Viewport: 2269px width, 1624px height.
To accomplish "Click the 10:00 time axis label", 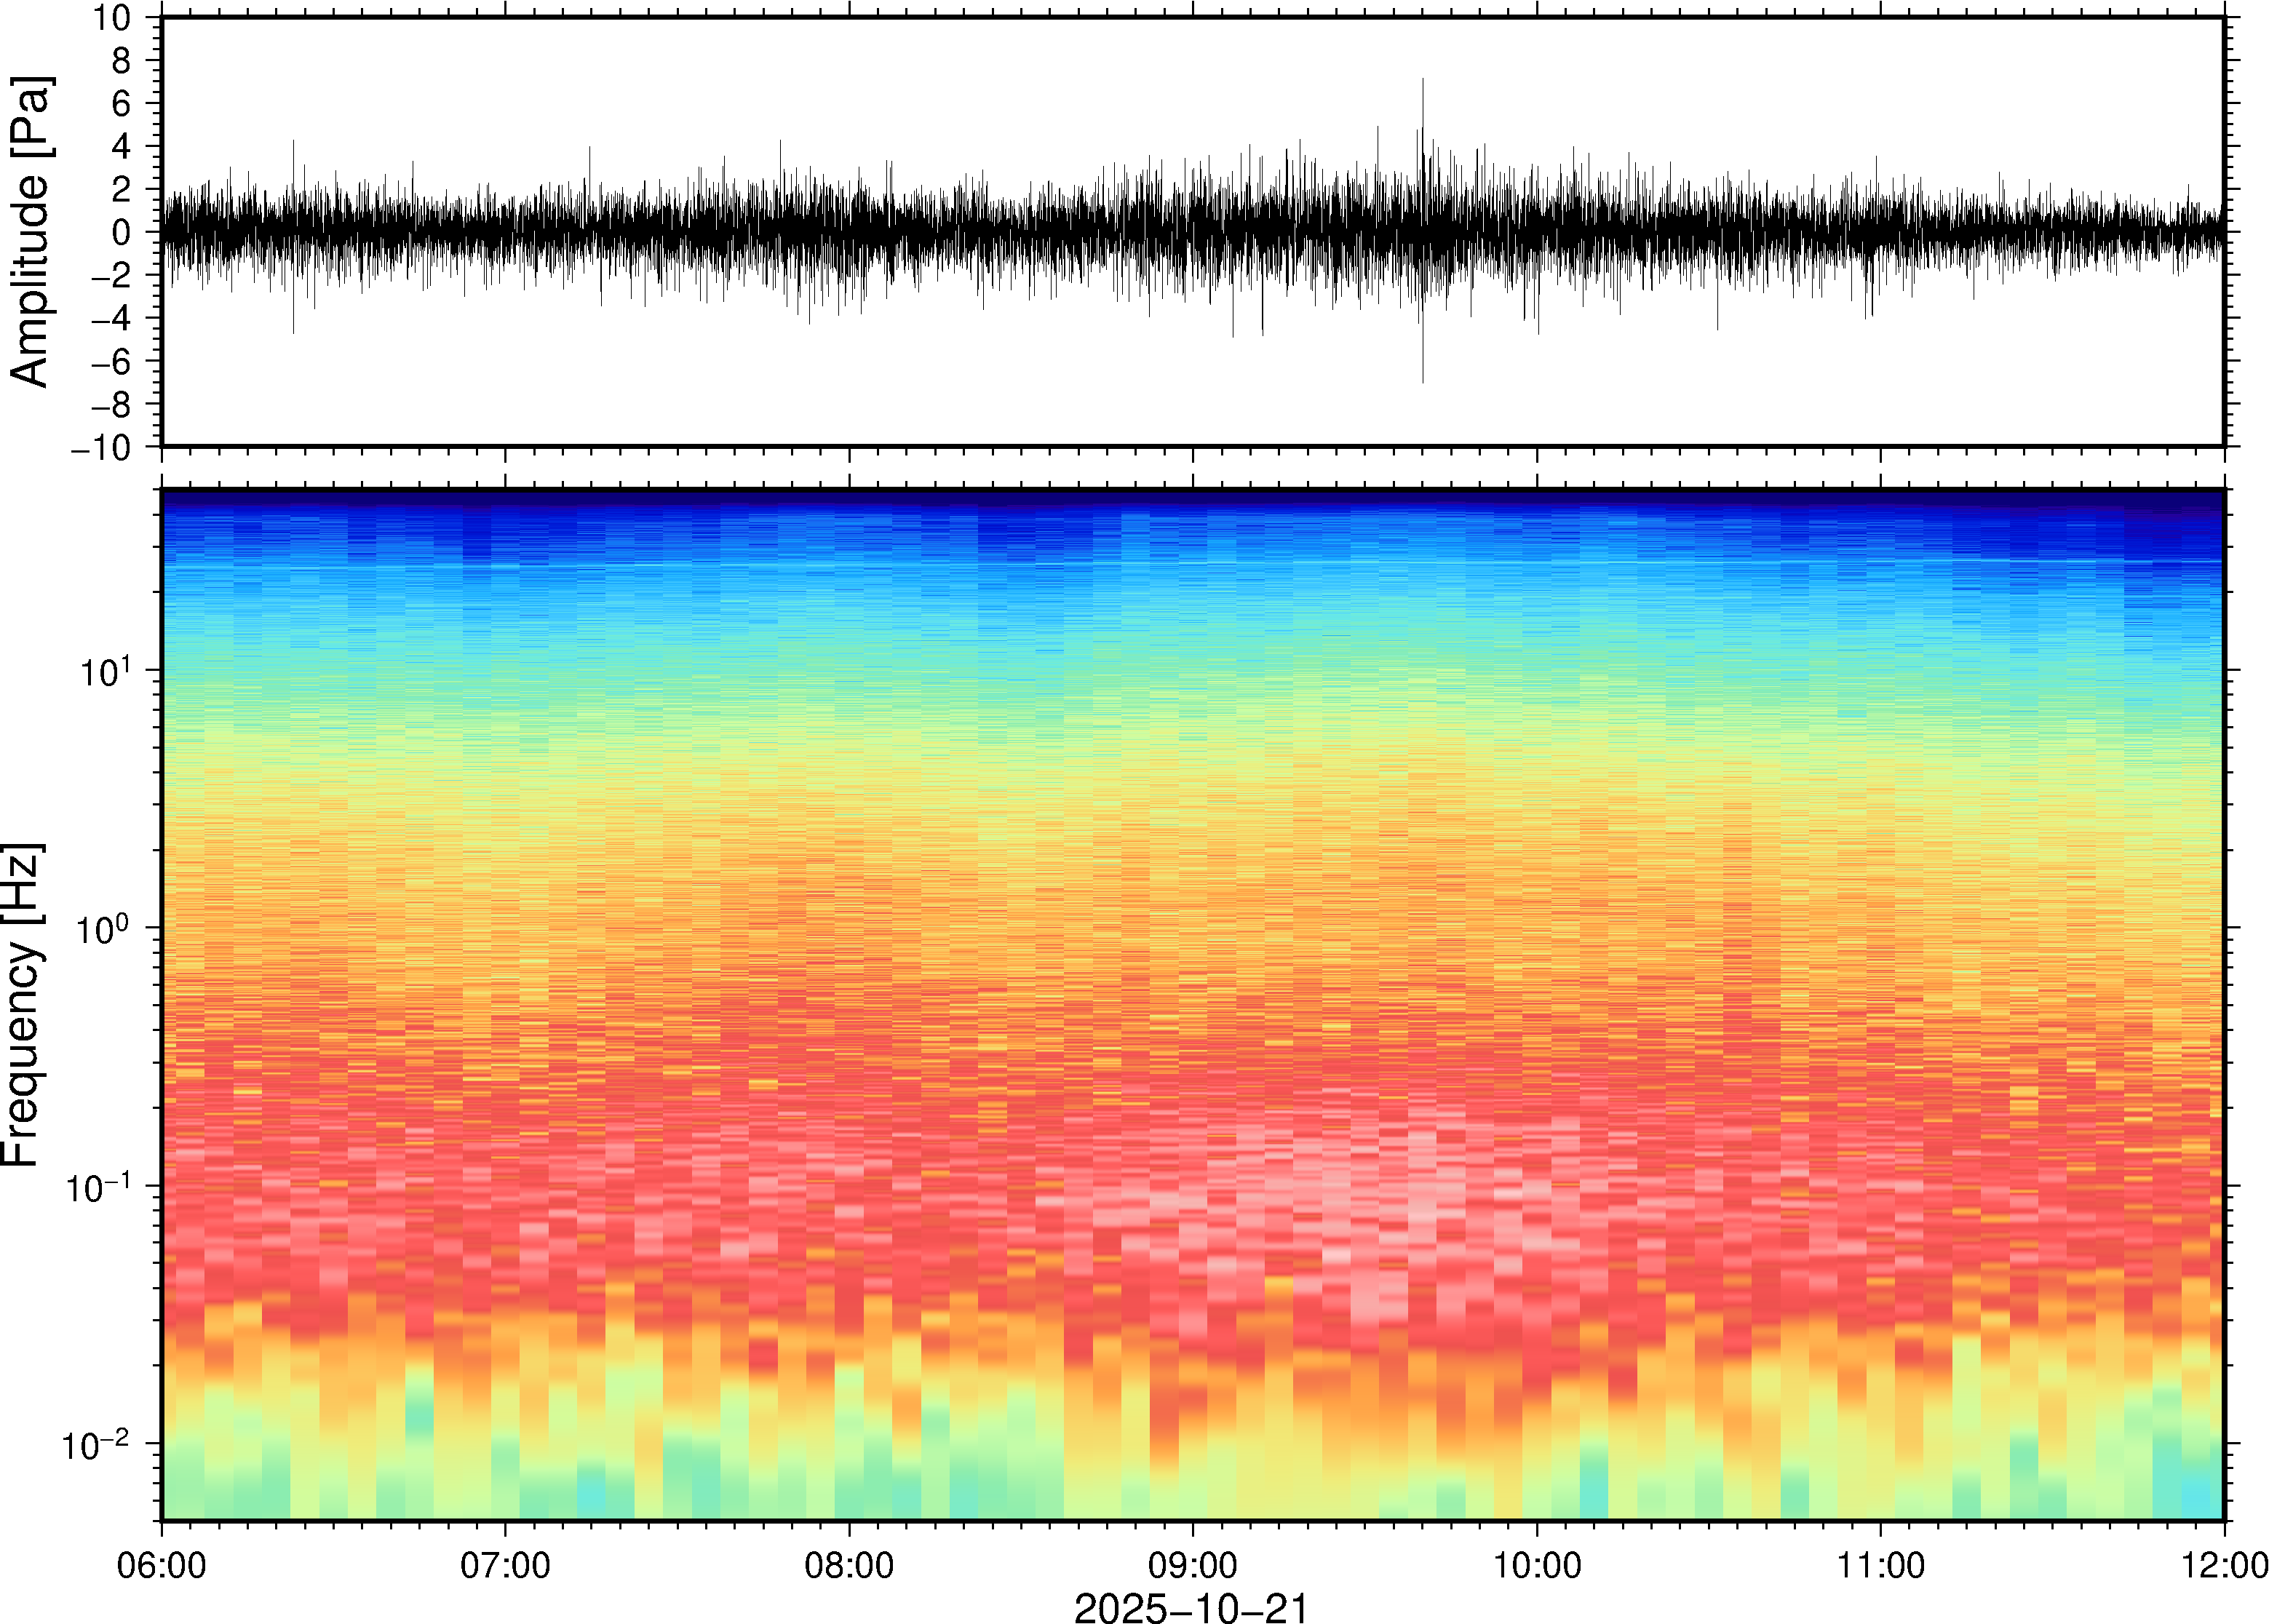I will 1537,1564.
